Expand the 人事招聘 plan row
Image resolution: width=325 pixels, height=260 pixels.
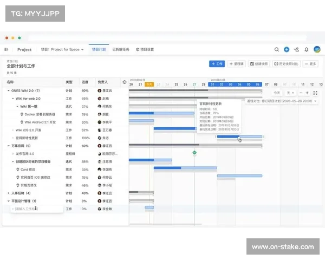click(9, 193)
